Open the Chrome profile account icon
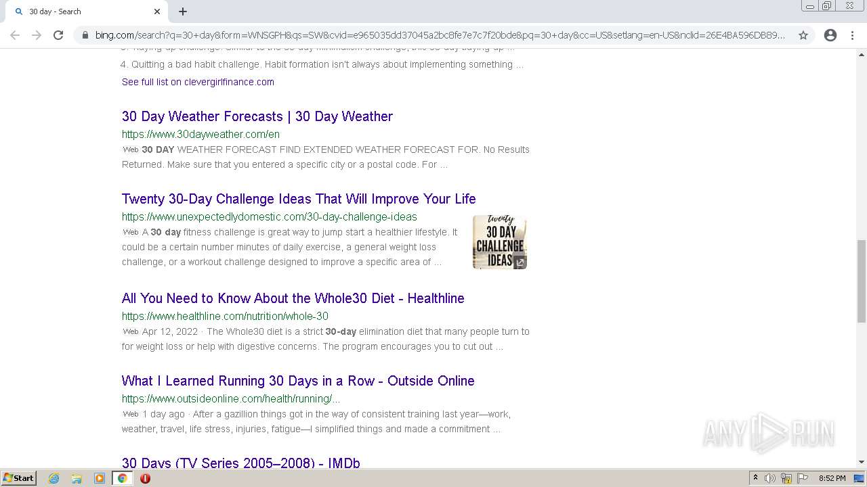The image size is (867, 487). click(830, 35)
